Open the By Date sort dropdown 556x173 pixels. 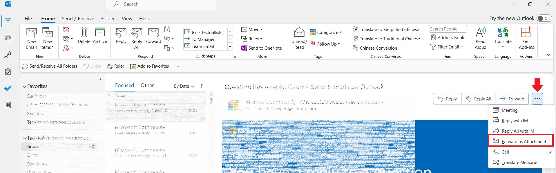pos(184,86)
